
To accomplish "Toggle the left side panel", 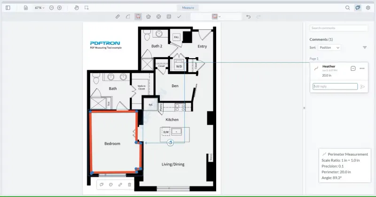I will (8, 8).
